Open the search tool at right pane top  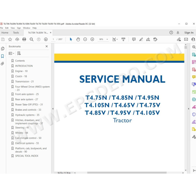tap(194, 47)
